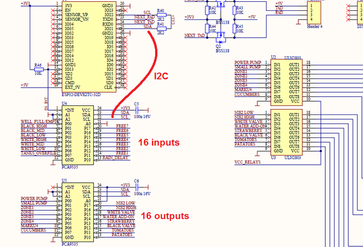Select resistor R46 10K symbol
The width and height of the screenshot is (363, 247).
tap(39, 70)
